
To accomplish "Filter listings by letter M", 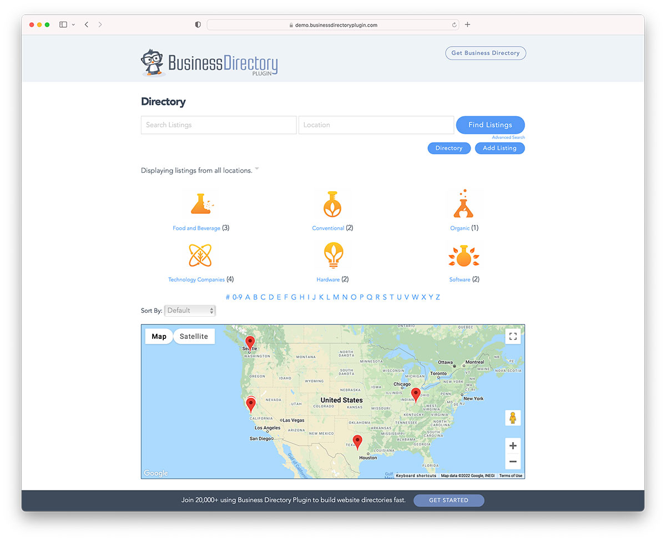I will coord(336,297).
